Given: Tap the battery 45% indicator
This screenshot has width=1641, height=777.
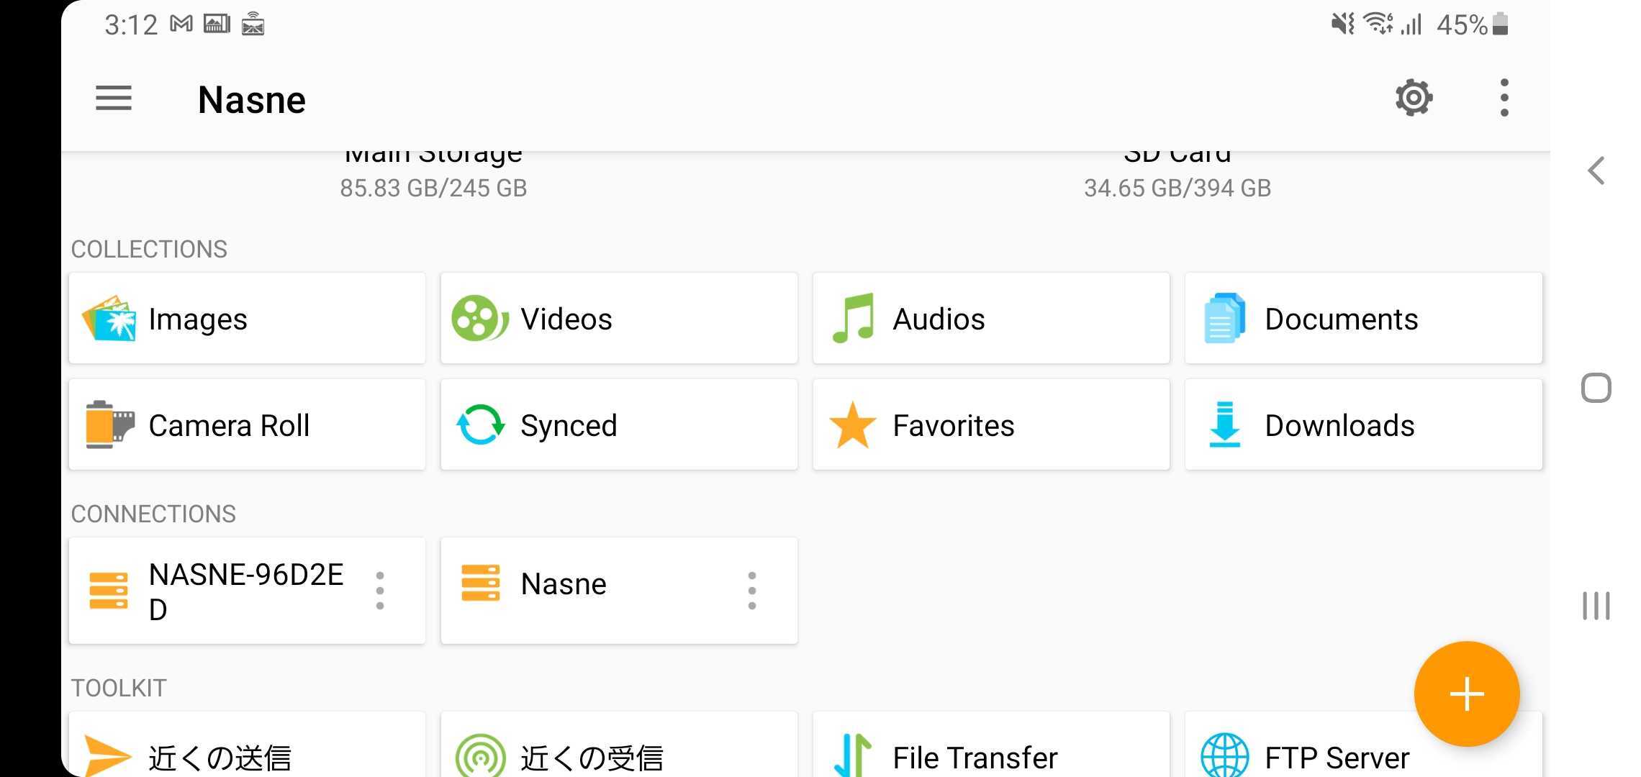Looking at the screenshot, I should pos(1472,24).
